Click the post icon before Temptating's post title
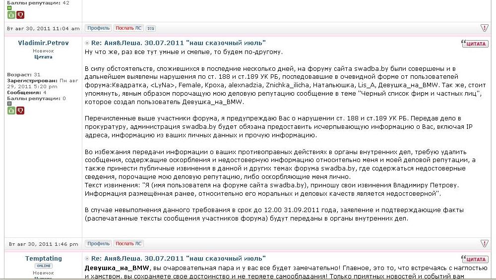The width and height of the screenshot is (496, 280). (87, 259)
